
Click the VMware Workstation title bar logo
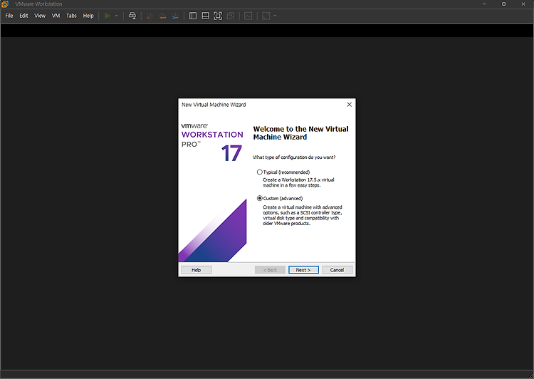(x=5, y=4)
